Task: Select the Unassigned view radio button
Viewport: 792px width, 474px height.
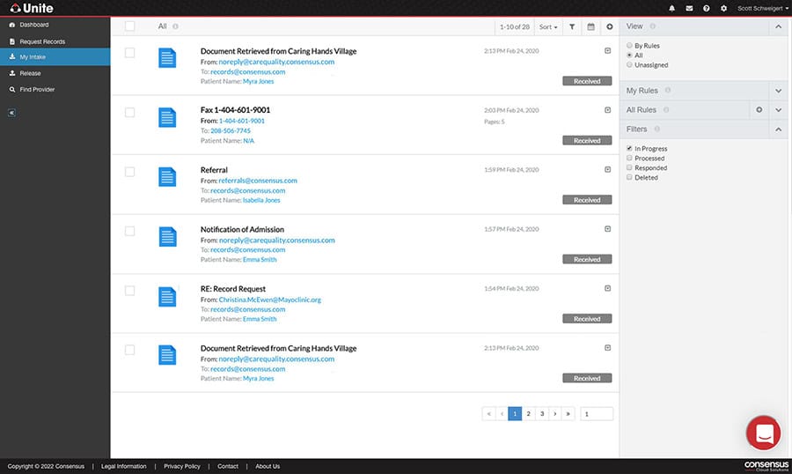Action: click(629, 64)
